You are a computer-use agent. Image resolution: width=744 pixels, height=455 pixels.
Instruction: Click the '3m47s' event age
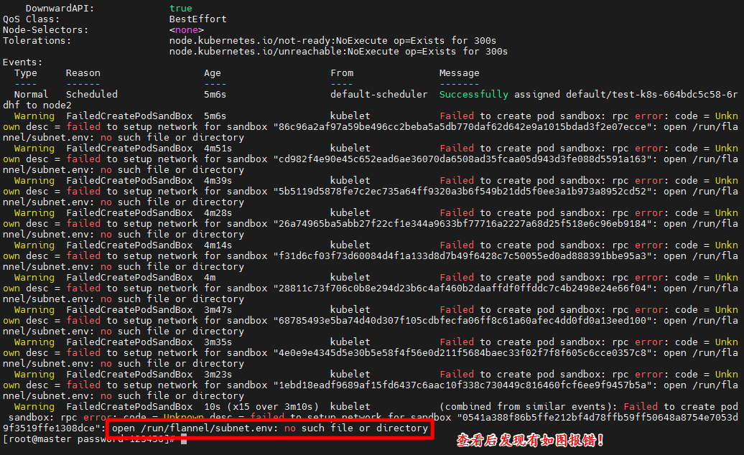point(218,309)
